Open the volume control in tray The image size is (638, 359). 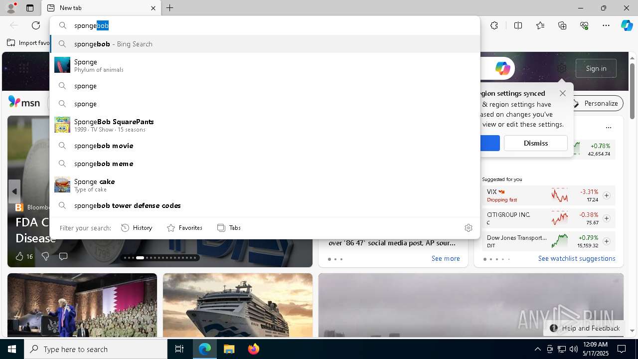point(574,349)
